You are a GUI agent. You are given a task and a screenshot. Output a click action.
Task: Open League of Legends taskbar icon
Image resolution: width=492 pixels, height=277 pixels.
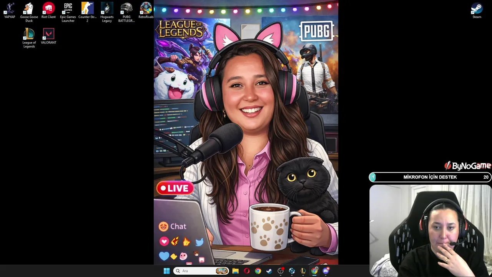303,271
